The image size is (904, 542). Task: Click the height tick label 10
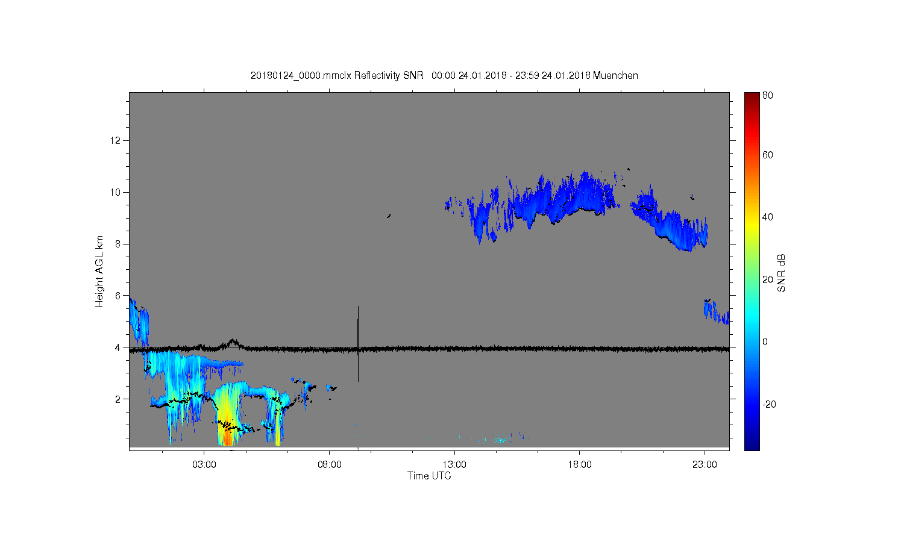(x=116, y=192)
